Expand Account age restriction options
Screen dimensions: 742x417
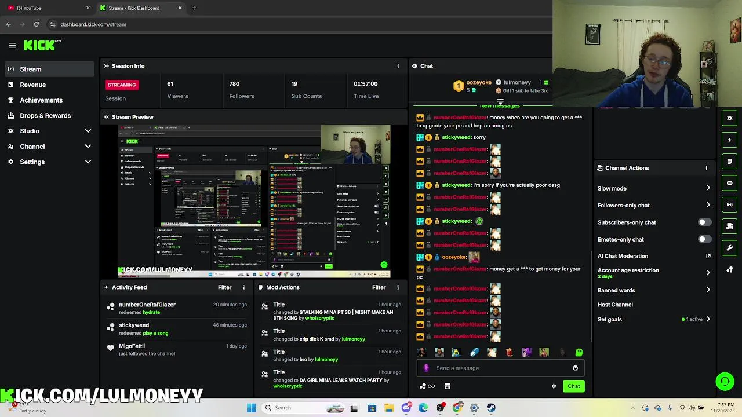click(x=708, y=273)
